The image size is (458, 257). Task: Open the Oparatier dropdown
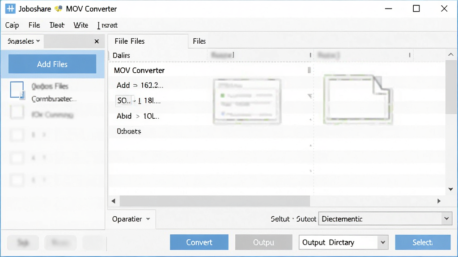[x=131, y=219]
